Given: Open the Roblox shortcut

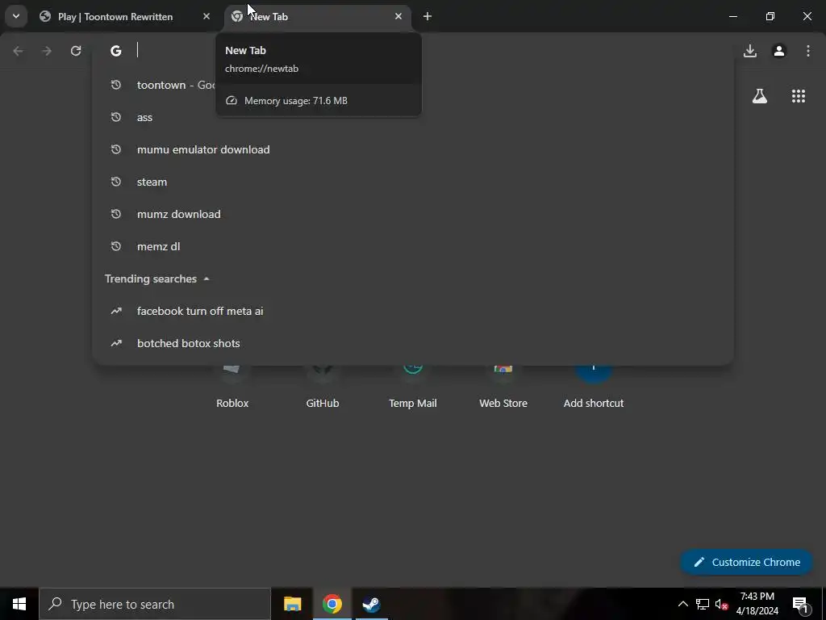Looking at the screenshot, I should point(232,387).
